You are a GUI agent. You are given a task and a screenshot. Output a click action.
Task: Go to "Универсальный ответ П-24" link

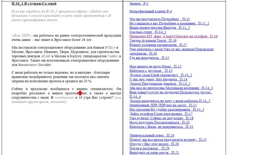pos(152,135)
